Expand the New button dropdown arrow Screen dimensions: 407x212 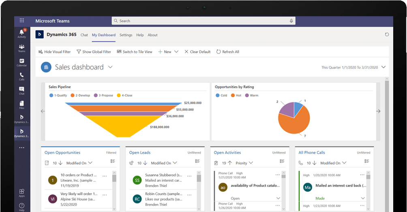click(176, 52)
